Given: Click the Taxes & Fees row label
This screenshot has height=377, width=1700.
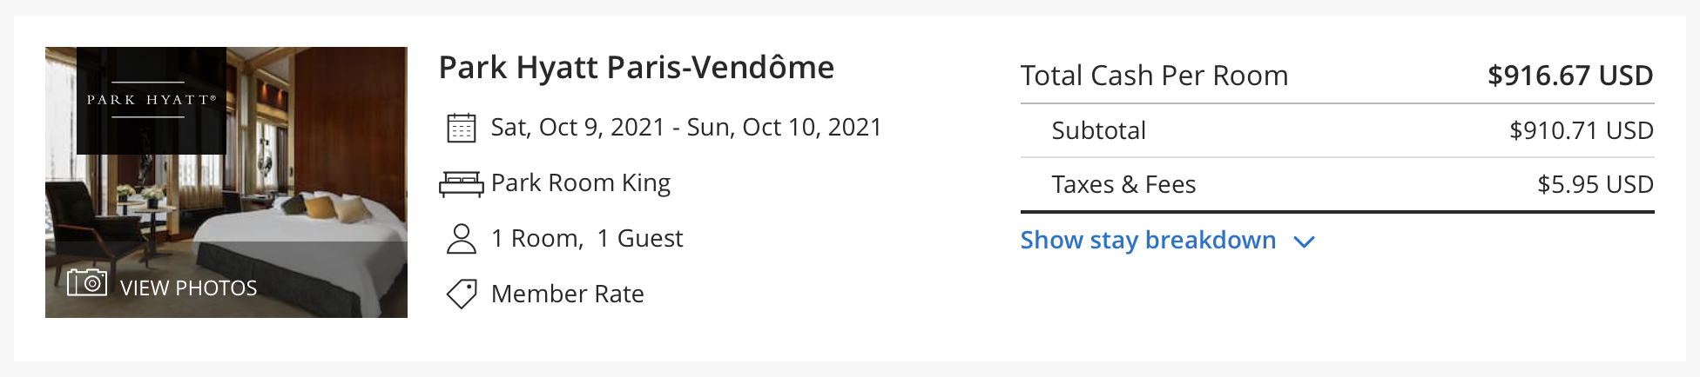Looking at the screenshot, I should 1123,184.
